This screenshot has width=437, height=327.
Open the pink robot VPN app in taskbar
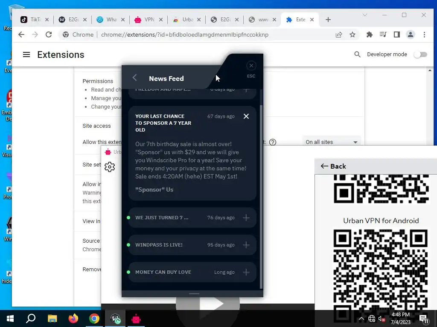[x=136, y=318]
